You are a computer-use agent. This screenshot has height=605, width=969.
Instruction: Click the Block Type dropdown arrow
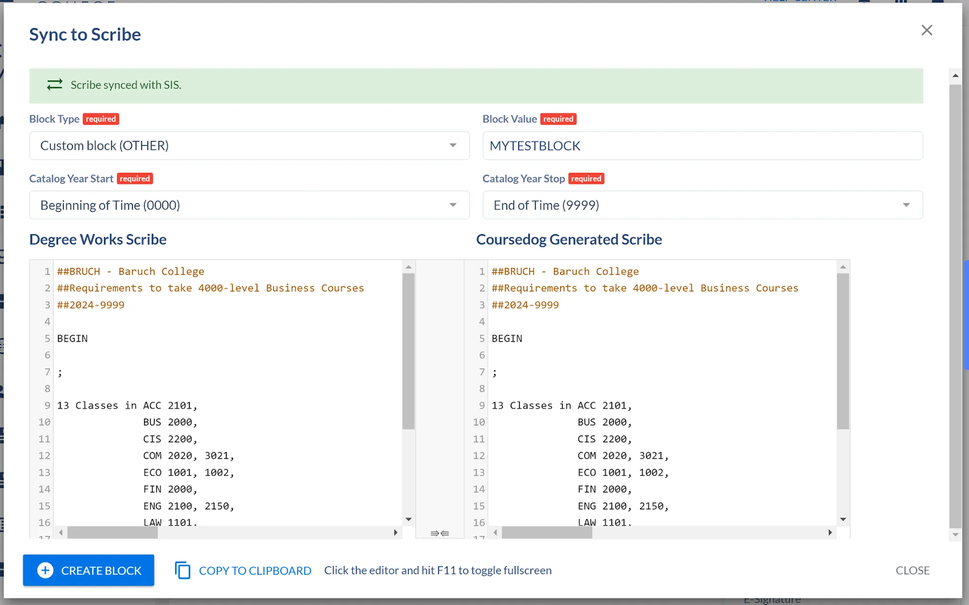point(453,145)
